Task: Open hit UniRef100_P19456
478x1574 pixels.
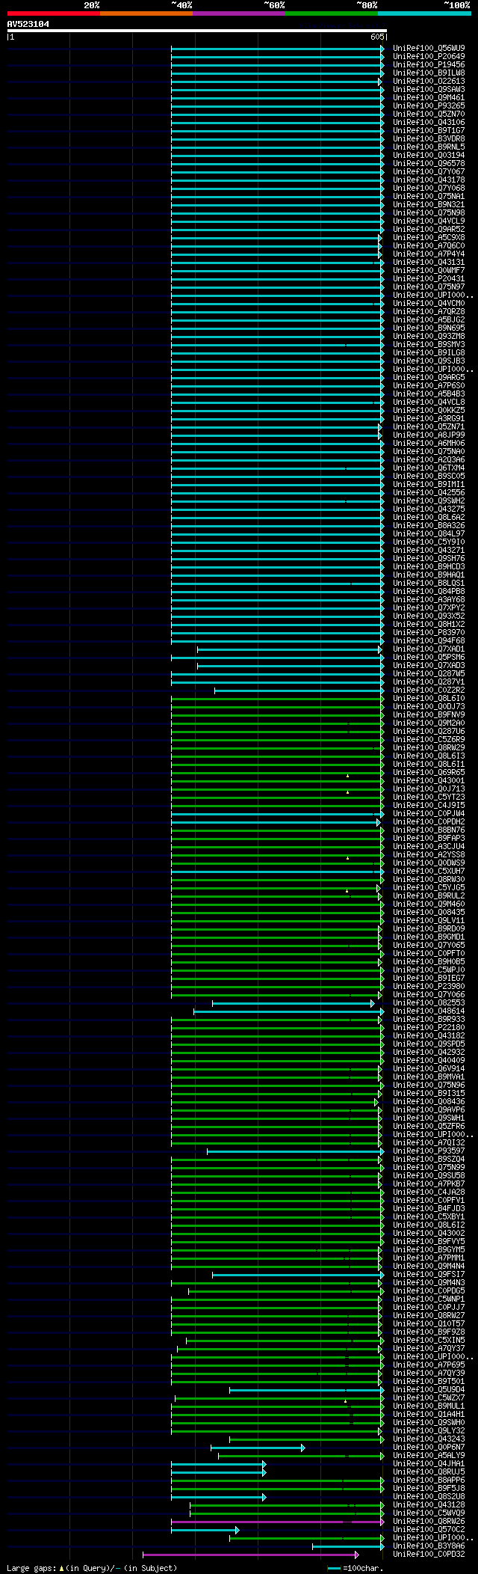Action: pos(429,65)
